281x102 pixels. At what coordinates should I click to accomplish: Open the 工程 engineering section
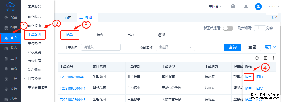pyautogui.click(x=11, y=79)
